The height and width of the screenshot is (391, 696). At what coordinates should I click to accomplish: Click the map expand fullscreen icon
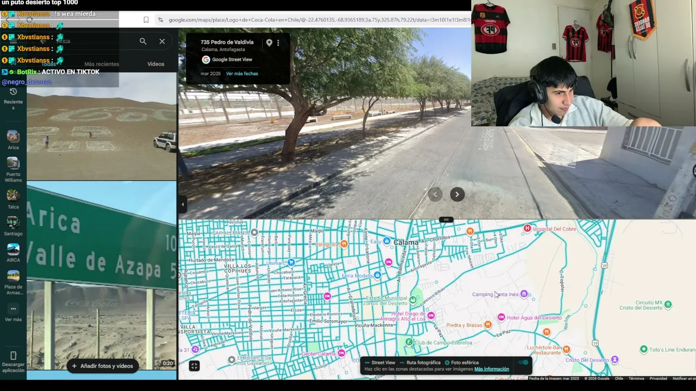[194, 366]
